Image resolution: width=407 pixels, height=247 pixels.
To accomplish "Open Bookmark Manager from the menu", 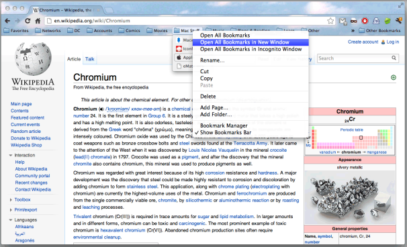I will 251,126.
